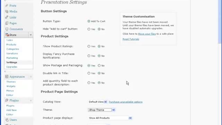
Task: Open Themes under Appearance
Action: coord(11,82)
